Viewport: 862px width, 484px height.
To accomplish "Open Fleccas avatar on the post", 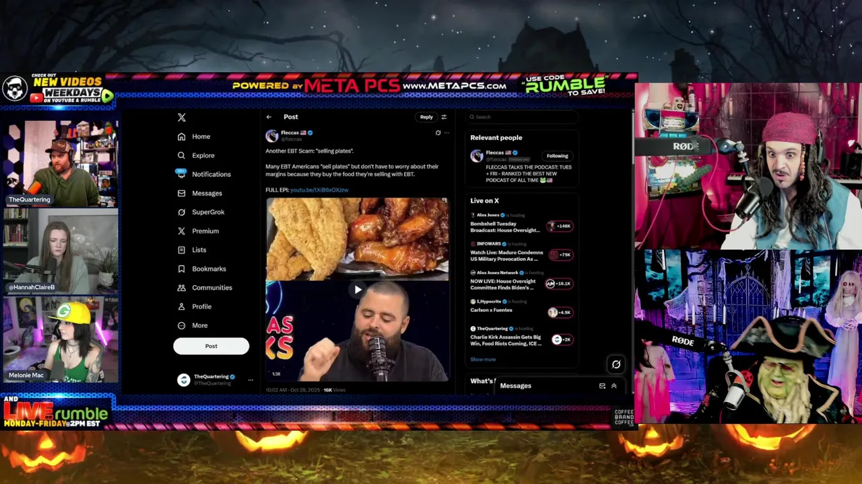I will [x=272, y=136].
